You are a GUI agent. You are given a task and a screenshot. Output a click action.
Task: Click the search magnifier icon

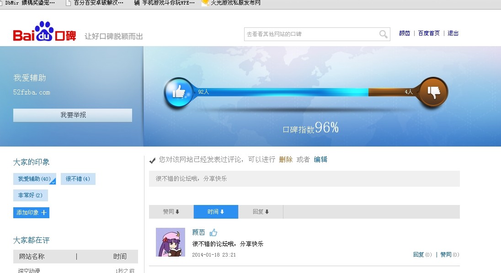point(383,34)
